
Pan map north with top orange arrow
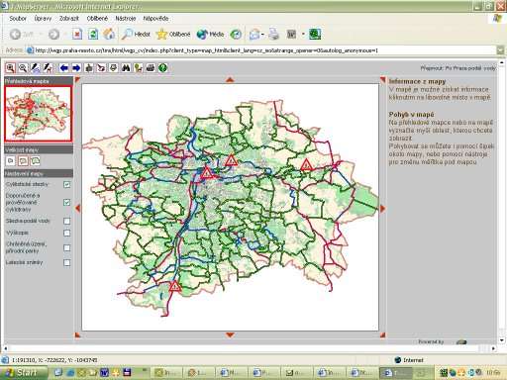click(x=230, y=80)
